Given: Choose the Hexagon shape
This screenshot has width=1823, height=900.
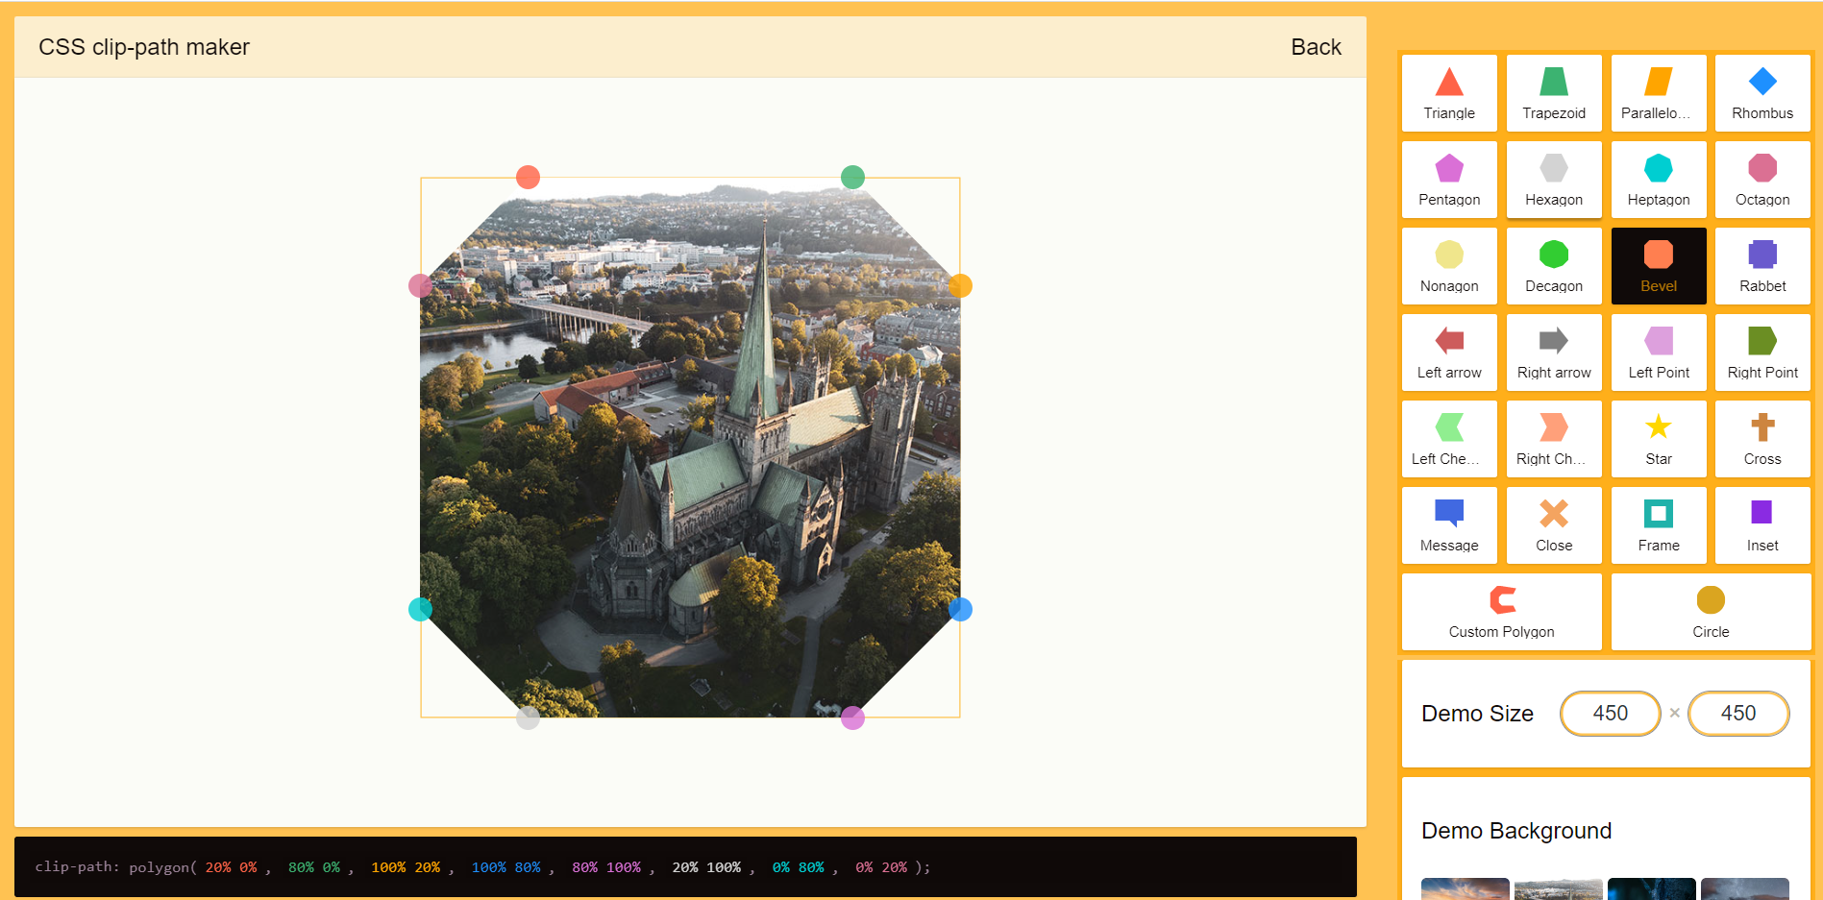Looking at the screenshot, I should [x=1554, y=180].
